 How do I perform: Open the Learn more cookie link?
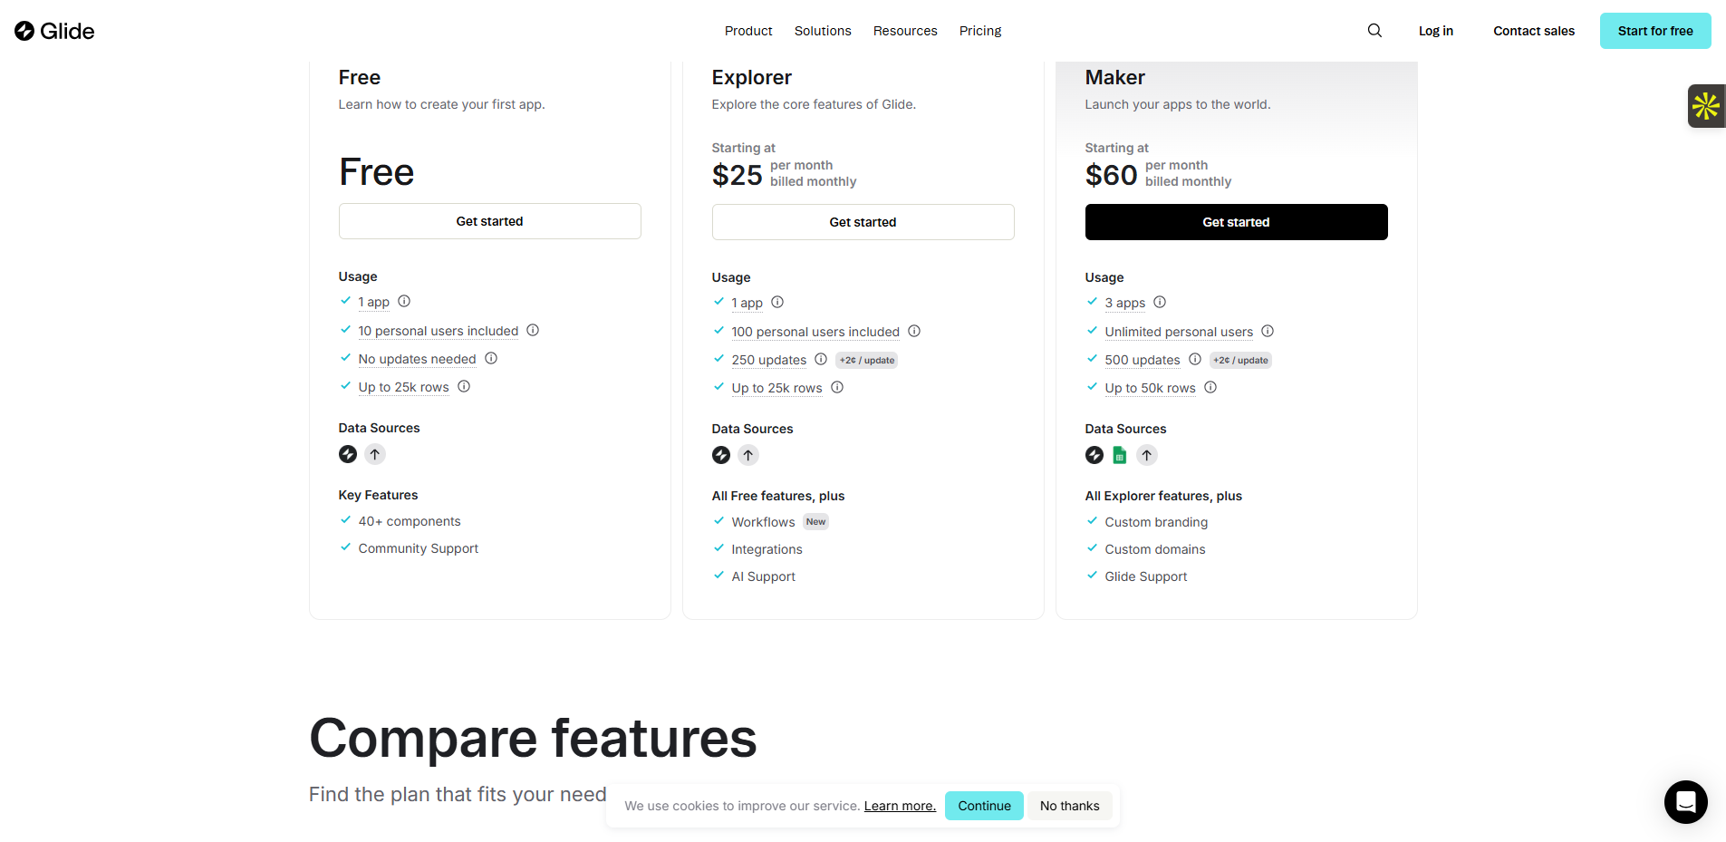coord(900,806)
